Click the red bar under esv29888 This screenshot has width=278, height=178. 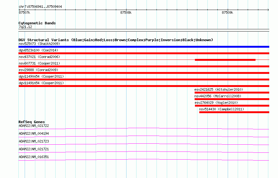click(144, 73)
